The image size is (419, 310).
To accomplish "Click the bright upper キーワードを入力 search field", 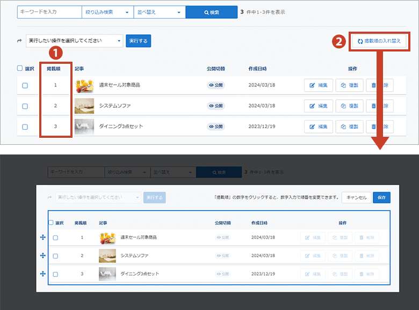I will point(49,12).
